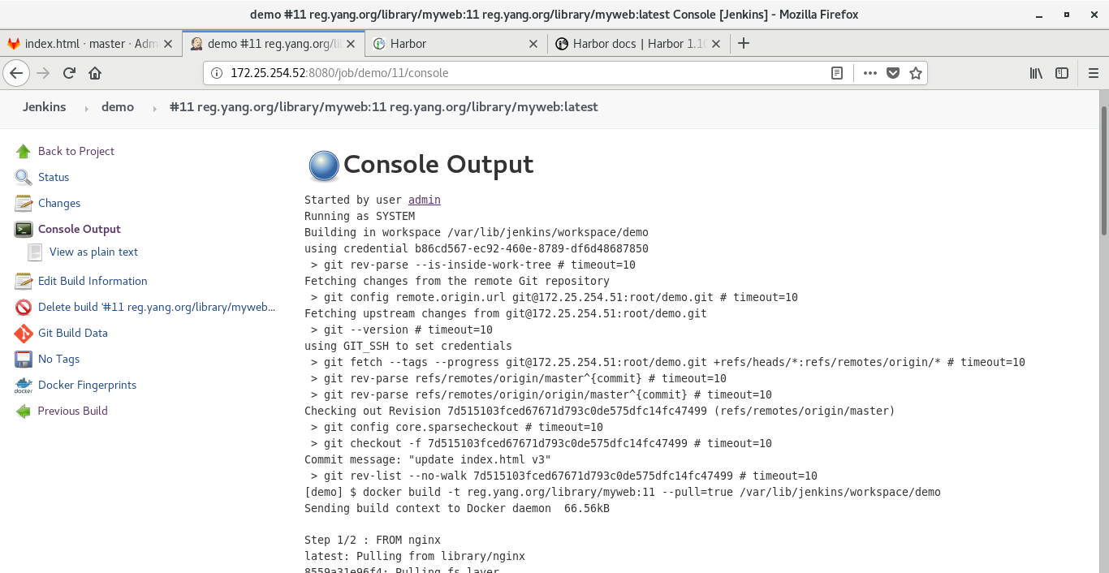Screen dimensions: 1109x573
Task: Open a new tab with plus button
Action: (x=743, y=44)
